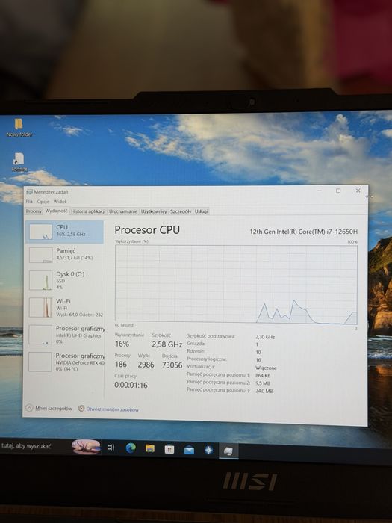The height and width of the screenshot is (523, 392).
Task: Select the Wi-Fi performance entry
Action: pos(65,307)
